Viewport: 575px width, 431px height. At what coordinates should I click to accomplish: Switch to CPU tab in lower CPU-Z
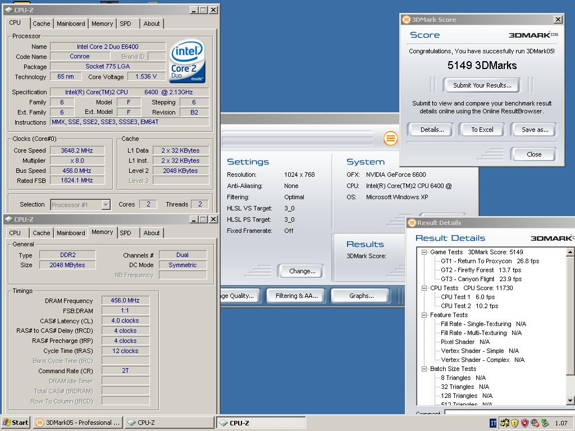(15, 233)
